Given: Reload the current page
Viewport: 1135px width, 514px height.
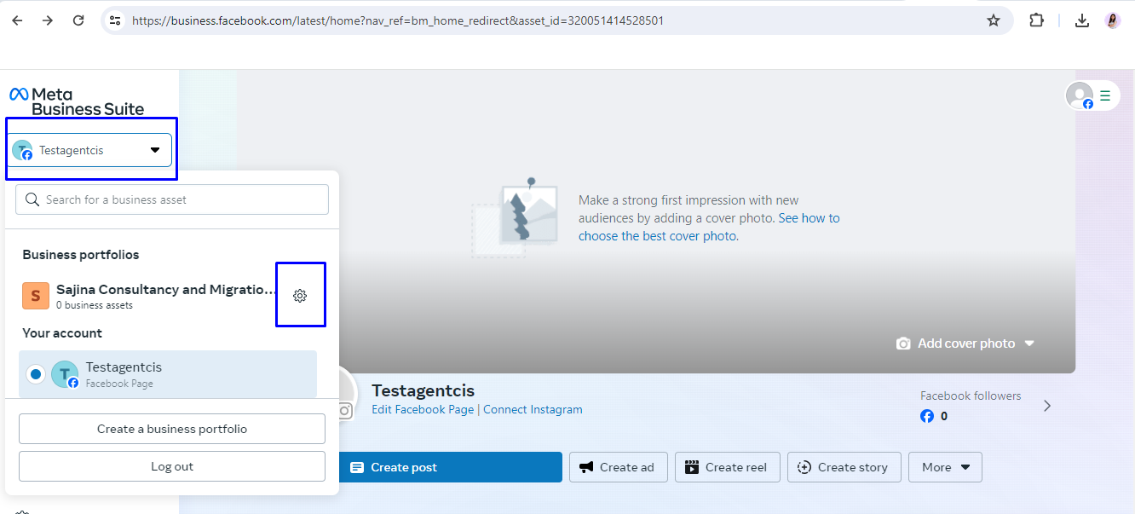Looking at the screenshot, I should [x=78, y=20].
